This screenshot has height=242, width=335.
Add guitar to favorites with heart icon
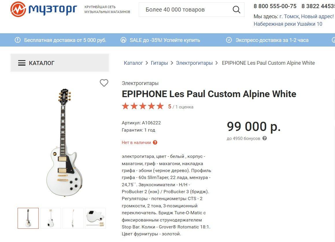coord(104,83)
